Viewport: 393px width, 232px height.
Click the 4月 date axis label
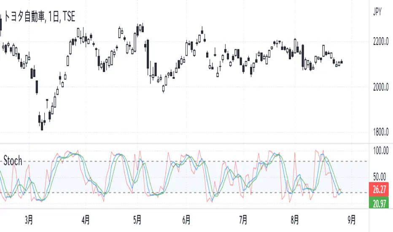click(x=86, y=220)
